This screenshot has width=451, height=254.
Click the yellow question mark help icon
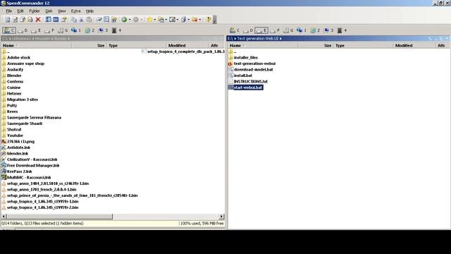tap(209, 20)
